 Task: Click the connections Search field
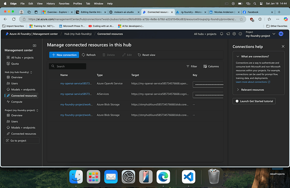tap(68, 66)
